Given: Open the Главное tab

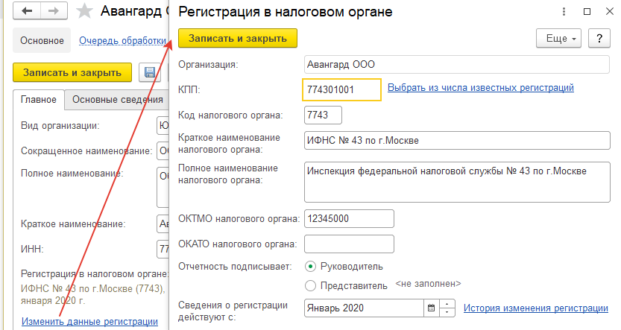Looking at the screenshot, I should point(38,100).
